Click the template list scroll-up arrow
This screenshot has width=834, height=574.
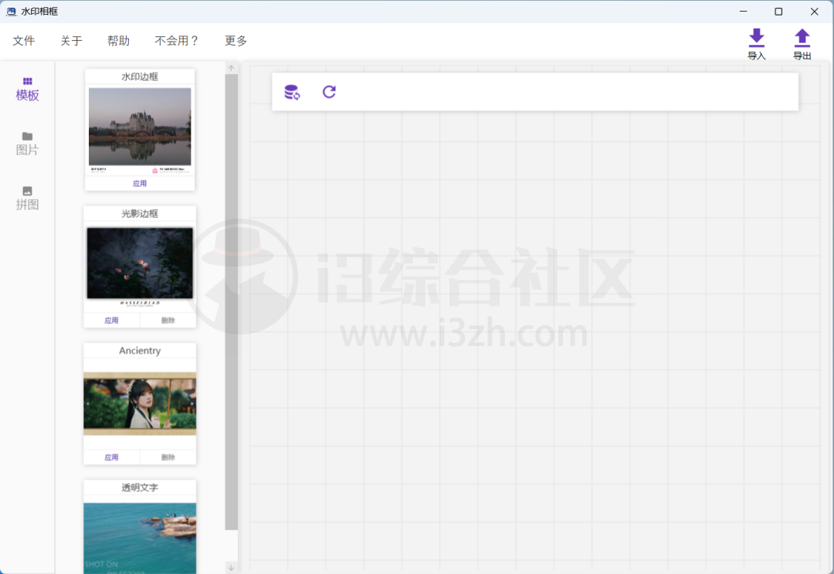pyautogui.click(x=232, y=68)
